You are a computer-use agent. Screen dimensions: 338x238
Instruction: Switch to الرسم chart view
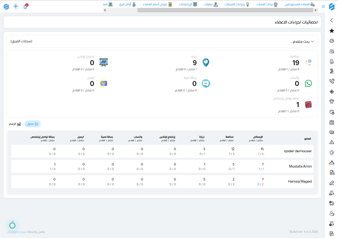click(15, 124)
